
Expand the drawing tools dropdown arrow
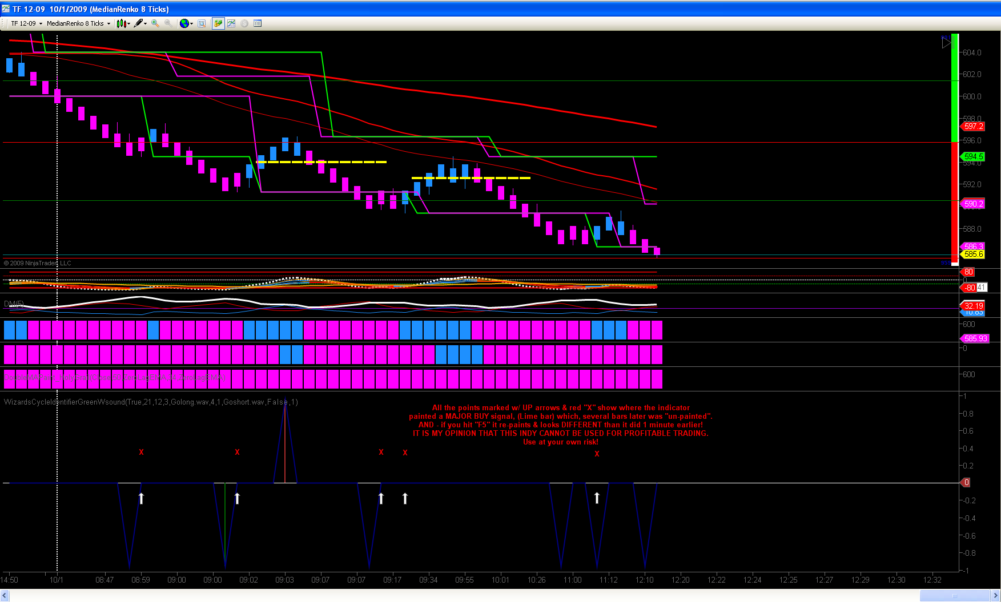pos(146,23)
